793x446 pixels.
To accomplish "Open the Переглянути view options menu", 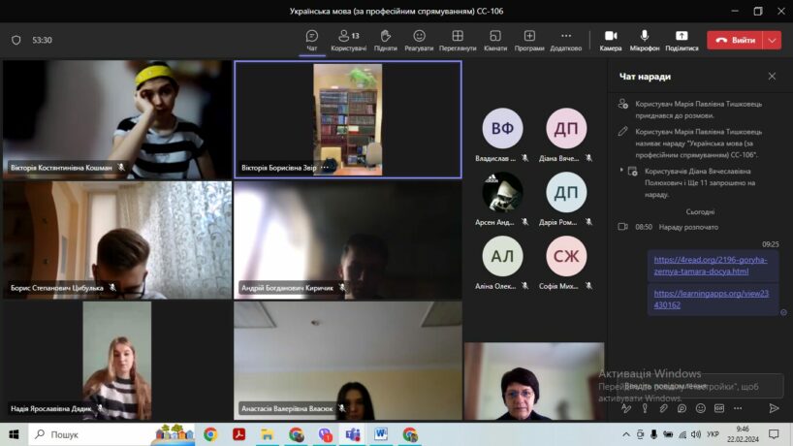I will pyautogui.click(x=458, y=40).
